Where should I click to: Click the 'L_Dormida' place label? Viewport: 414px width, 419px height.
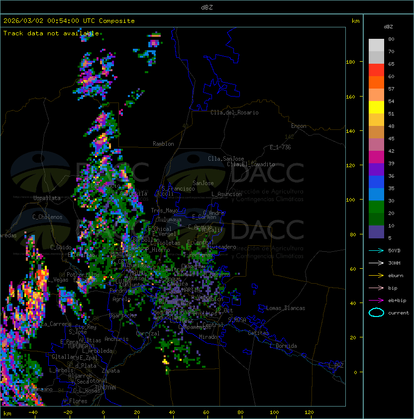click(283, 346)
